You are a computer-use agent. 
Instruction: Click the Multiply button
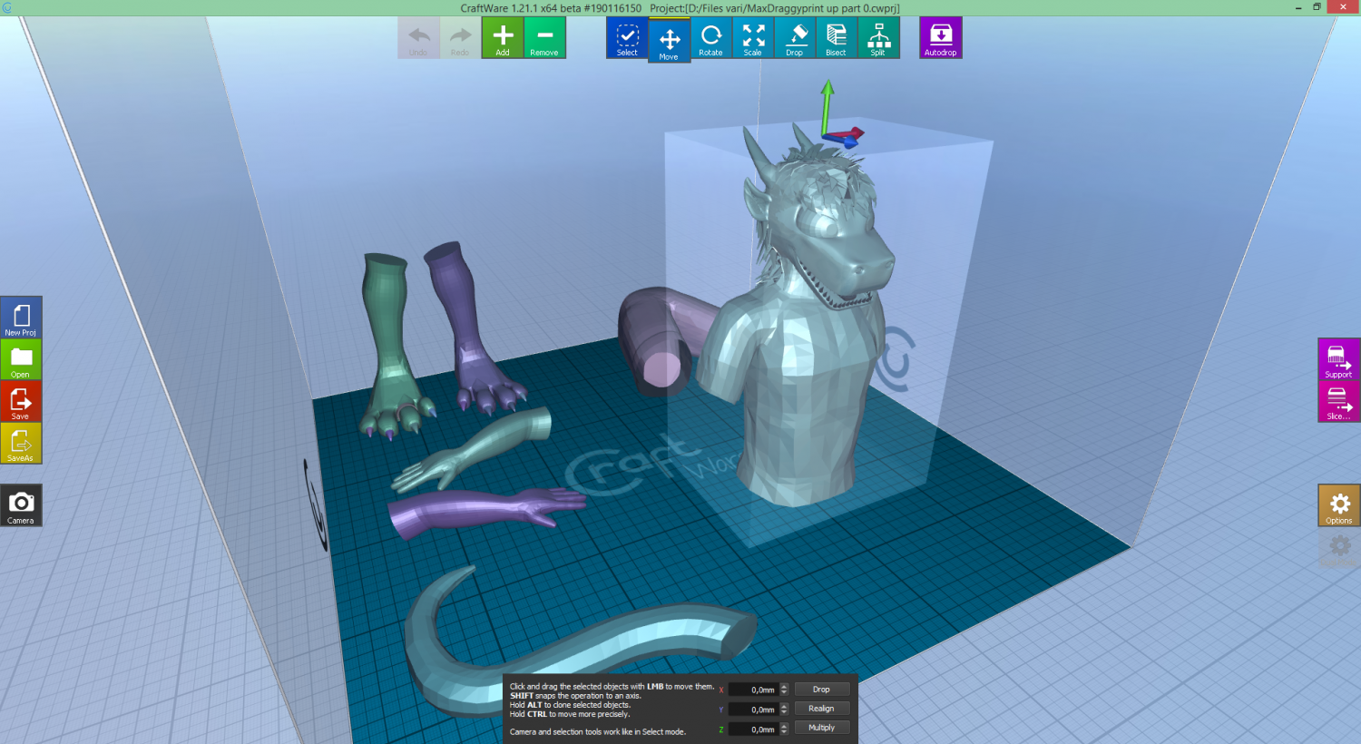821,728
